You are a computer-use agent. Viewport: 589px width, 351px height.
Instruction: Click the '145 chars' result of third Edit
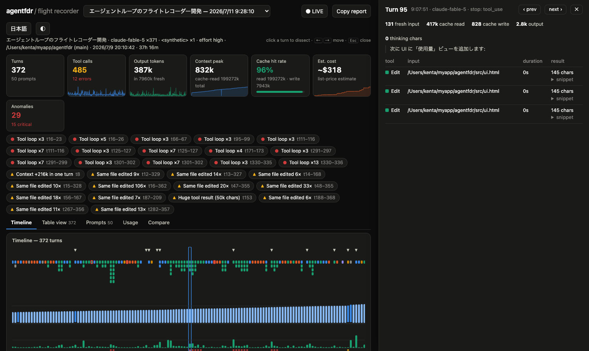(x=562, y=110)
